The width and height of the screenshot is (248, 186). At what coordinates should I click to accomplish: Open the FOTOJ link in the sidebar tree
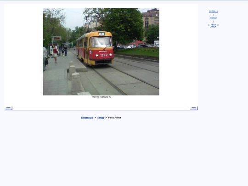[x=213, y=18]
